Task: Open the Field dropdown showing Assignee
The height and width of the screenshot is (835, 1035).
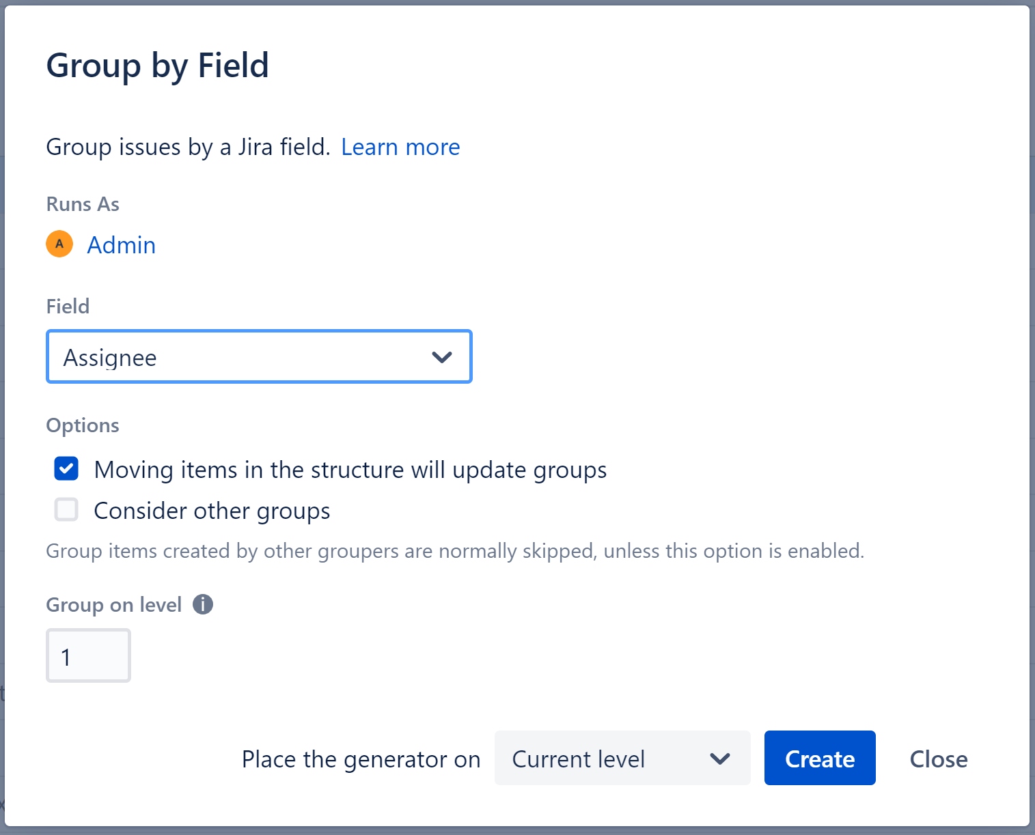Action: pos(259,356)
